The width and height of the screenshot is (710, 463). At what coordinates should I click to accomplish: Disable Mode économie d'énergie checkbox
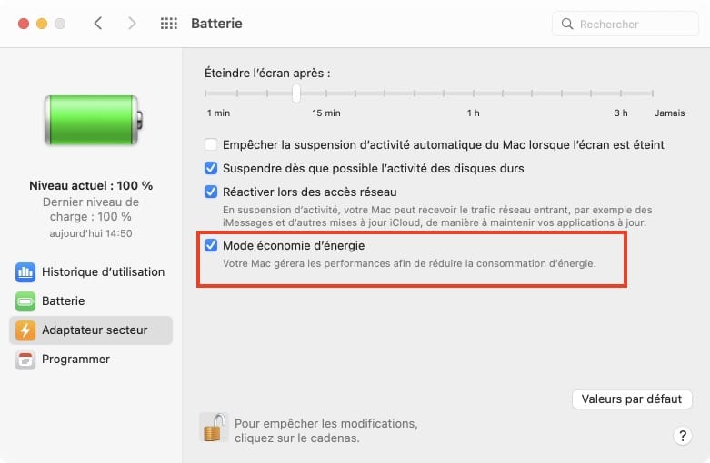point(211,245)
